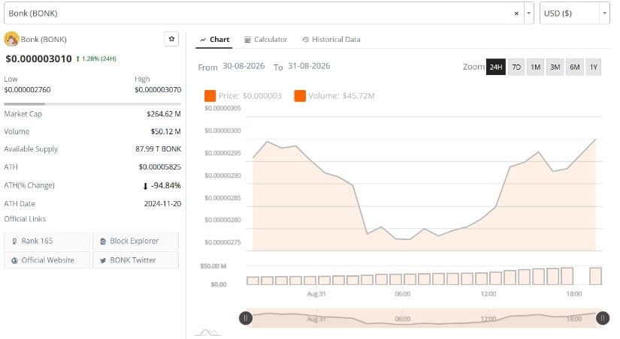Screen dimensions: 620x339
Task: Toggle the Volume series legend swatch
Action: [300, 95]
